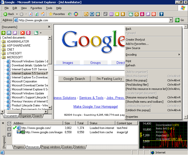This screenshot has height=155, width=188.
Task: Expand the Address bar dropdown list
Action: [x=171, y=20]
